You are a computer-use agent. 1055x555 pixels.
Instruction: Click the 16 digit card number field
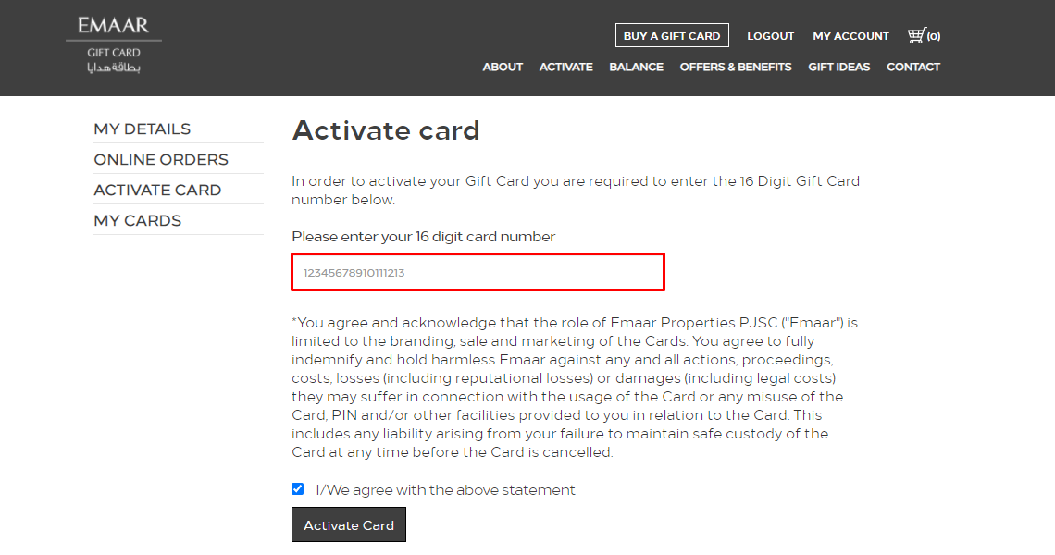point(478,272)
